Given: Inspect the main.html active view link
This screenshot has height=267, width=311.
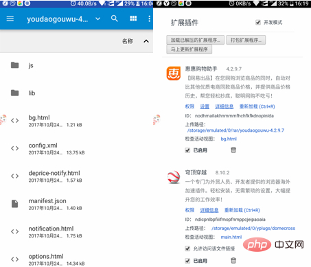Looking at the screenshot, I should 231,237.
